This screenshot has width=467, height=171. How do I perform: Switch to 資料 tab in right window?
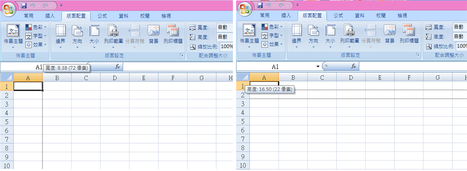[x=359, y=16]
